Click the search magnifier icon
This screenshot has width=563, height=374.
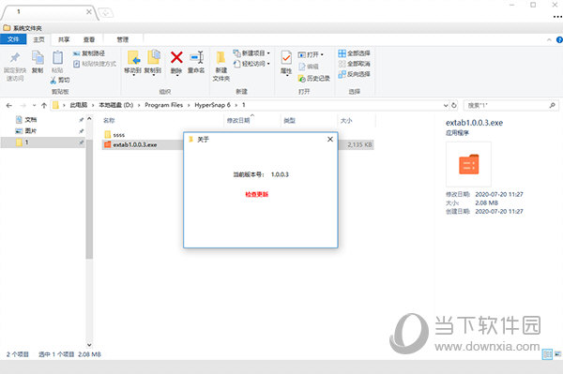pos(553,105)
